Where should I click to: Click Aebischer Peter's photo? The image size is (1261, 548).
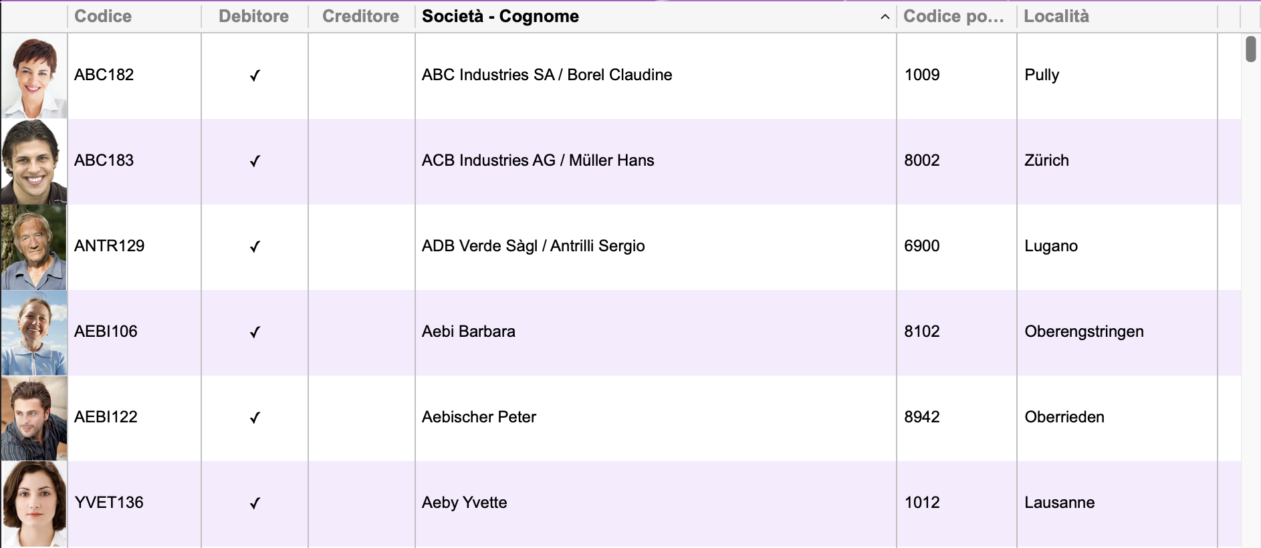pyautogui.click(x=34, y=418)
